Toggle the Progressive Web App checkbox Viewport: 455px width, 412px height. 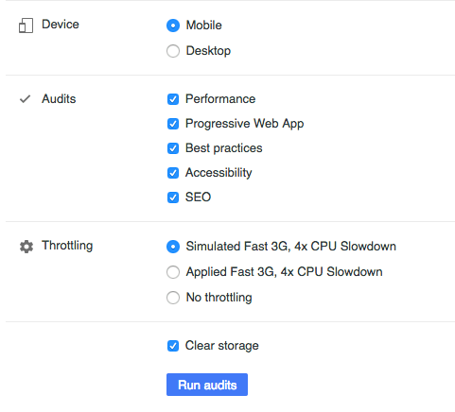pos(173,124)
